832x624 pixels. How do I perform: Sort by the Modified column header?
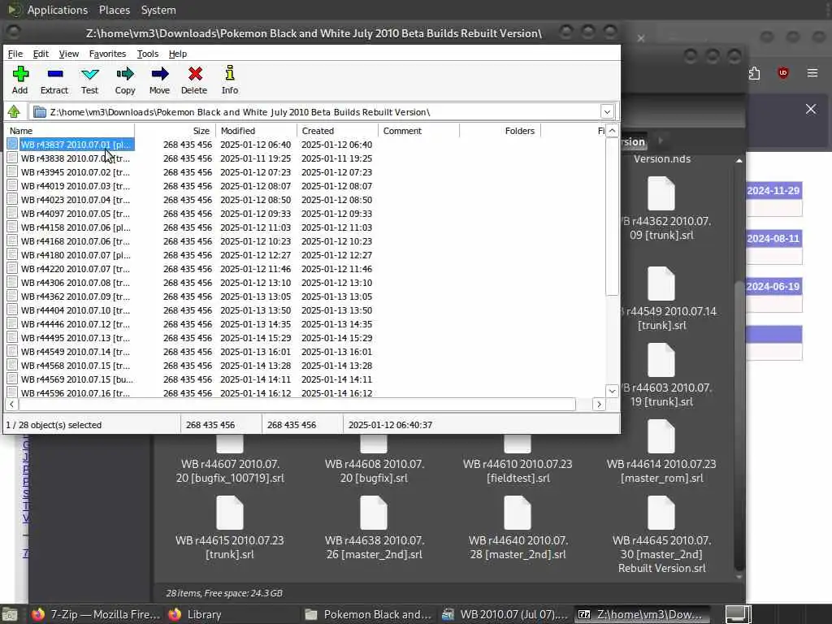click(x=256, y=131)
